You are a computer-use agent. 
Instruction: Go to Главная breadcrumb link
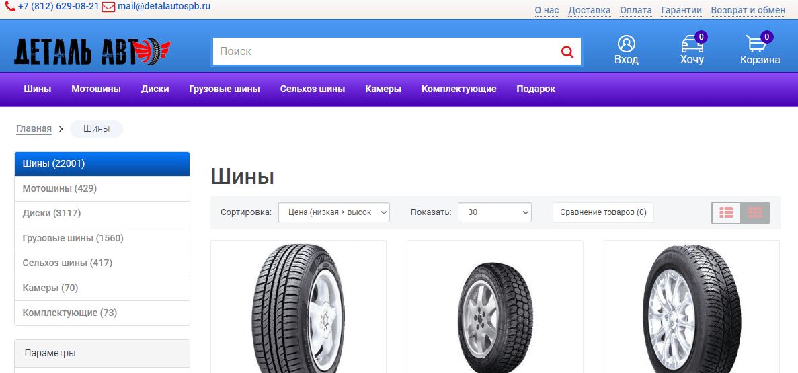34,129
